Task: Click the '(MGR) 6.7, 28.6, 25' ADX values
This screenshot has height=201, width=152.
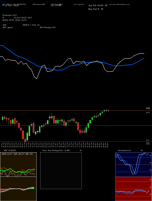Action: (x=31, y=25)
